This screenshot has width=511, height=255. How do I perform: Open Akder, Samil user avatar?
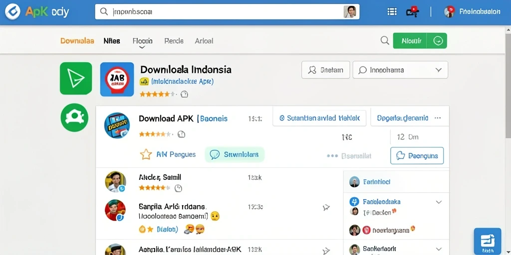(115, 181)
